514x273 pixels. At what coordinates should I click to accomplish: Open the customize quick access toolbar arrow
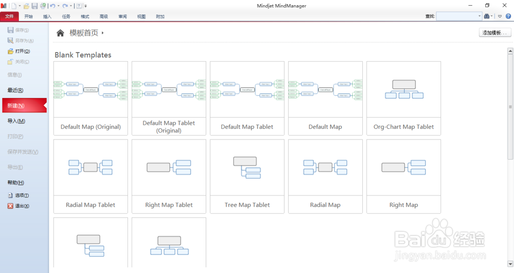pyautogui.click(x=85, y=6)
